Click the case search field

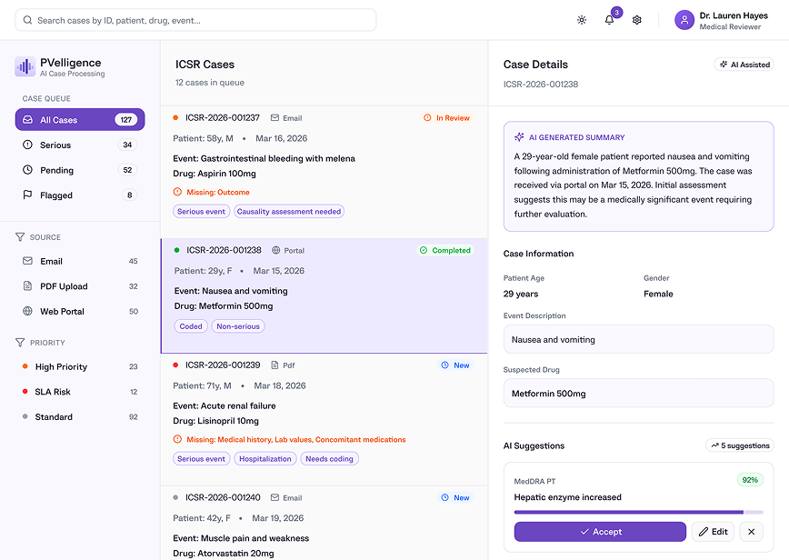[195, 20]
